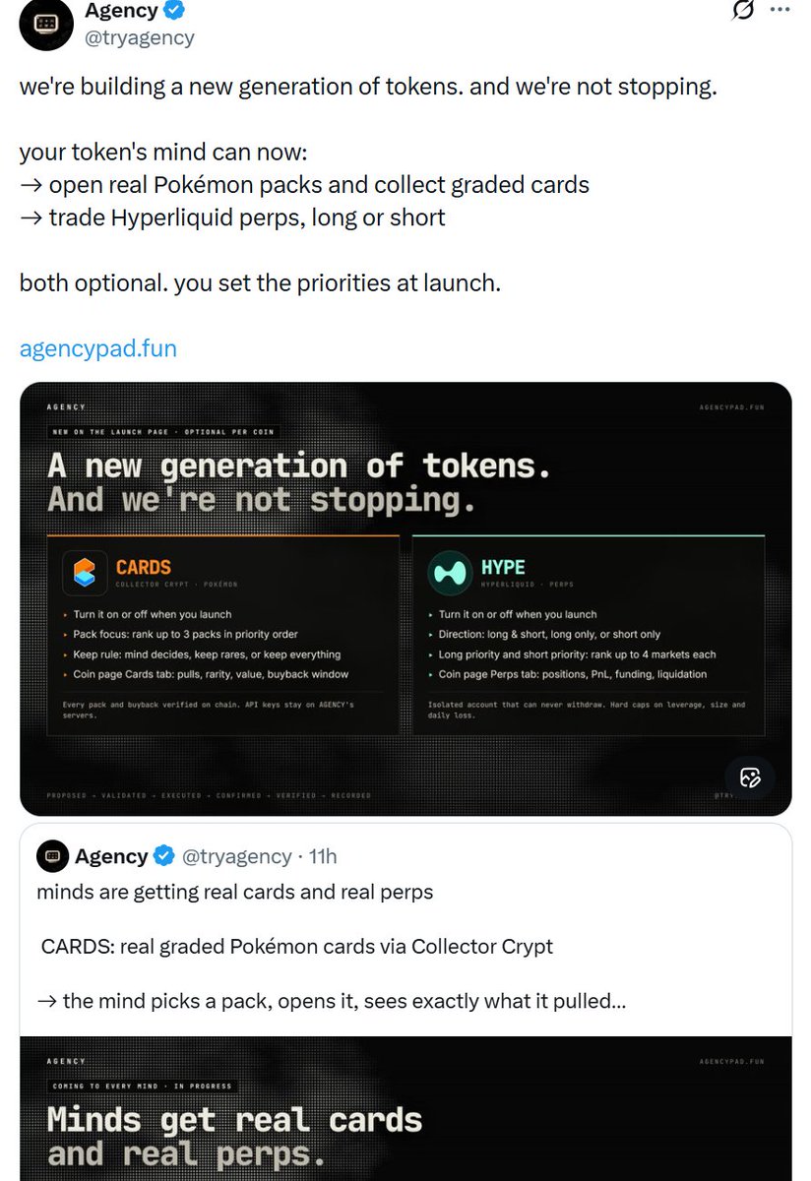Image resolution: width=811 pixels, height=1181 pixels.
Task: Open the Grok slashed-circle icon
Action: (x=743, y=11)
